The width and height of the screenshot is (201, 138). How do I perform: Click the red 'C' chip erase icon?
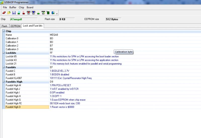pos(24,13)
